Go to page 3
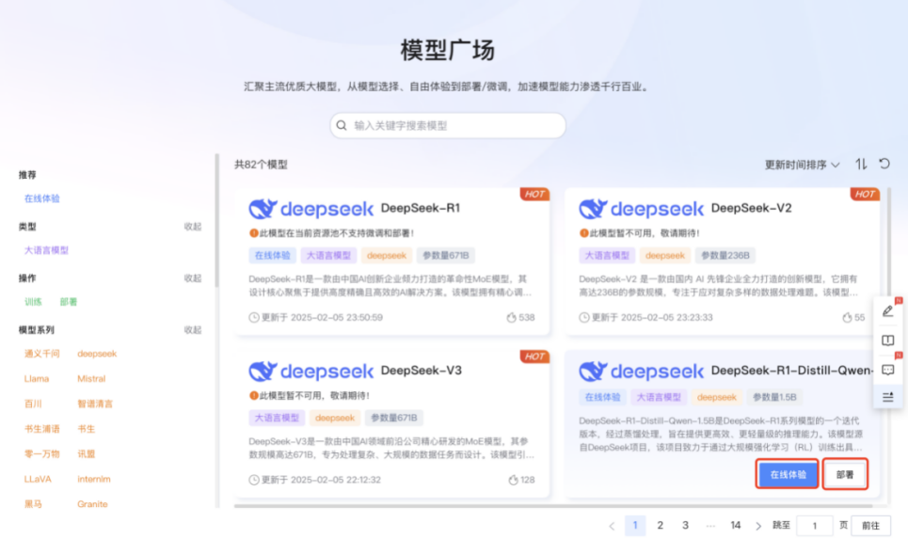The height and width of the screenshot is (539, 908). pyautogui.click(x=685, y=526)
